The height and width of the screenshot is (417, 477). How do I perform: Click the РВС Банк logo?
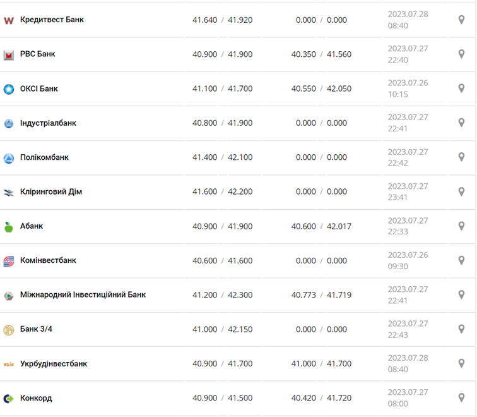coord(9,55)
